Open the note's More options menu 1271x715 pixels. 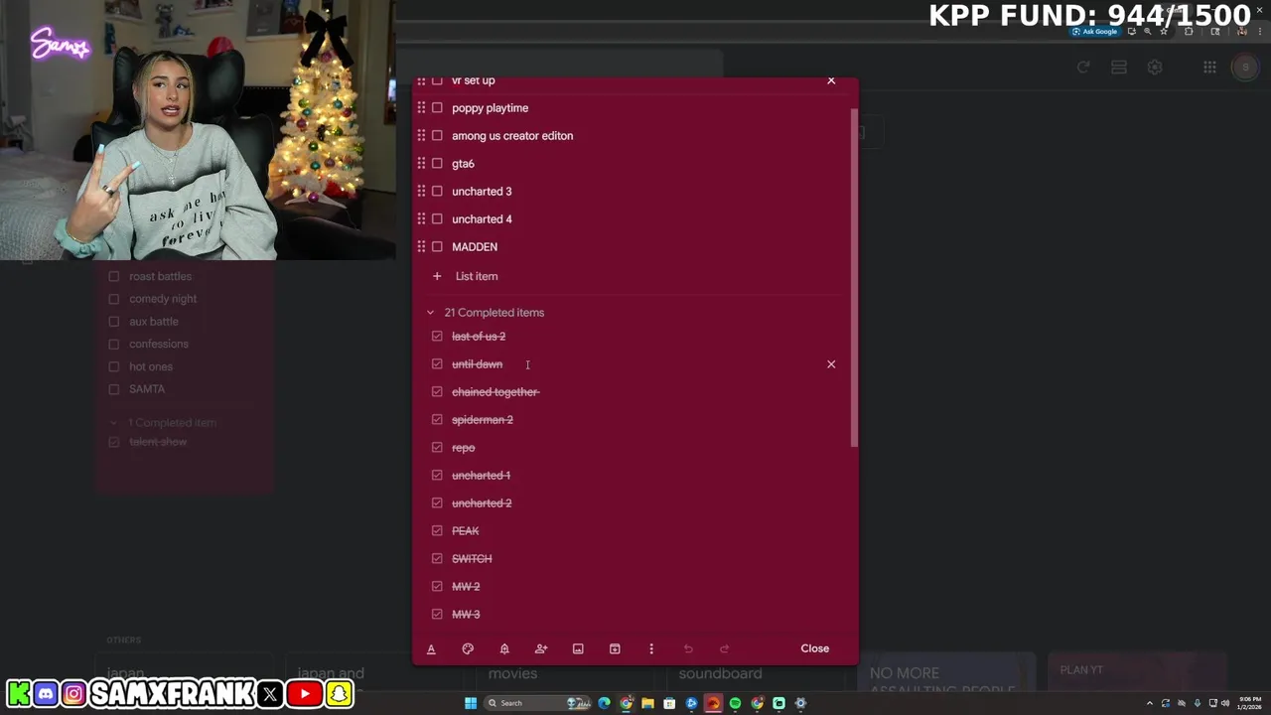[651, 648]
